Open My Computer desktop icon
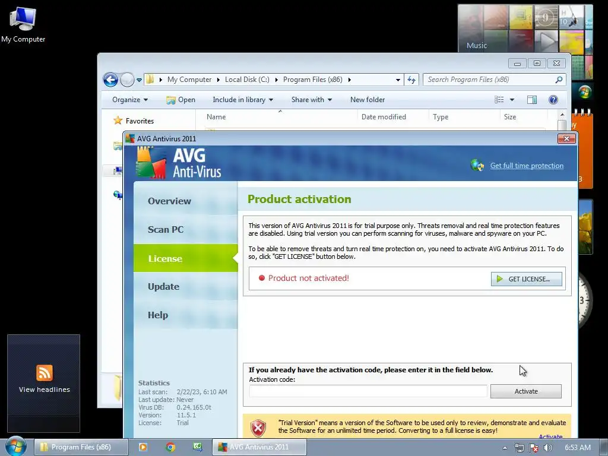608x456 pixels. [23, 24]
